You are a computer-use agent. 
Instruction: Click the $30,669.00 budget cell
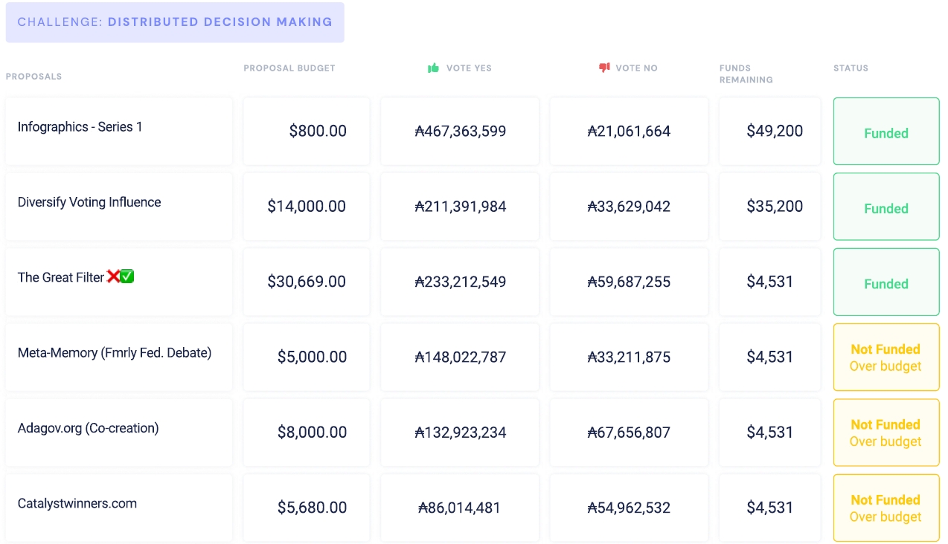307,282
